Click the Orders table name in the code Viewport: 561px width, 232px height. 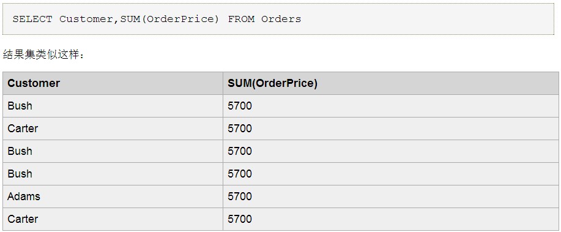click(x=281, y=19)
